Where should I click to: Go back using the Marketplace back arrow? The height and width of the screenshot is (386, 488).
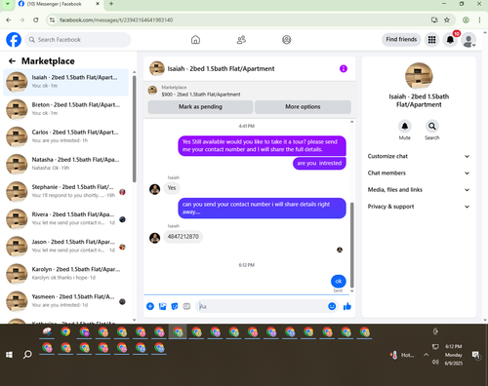(x=12, y=61)
